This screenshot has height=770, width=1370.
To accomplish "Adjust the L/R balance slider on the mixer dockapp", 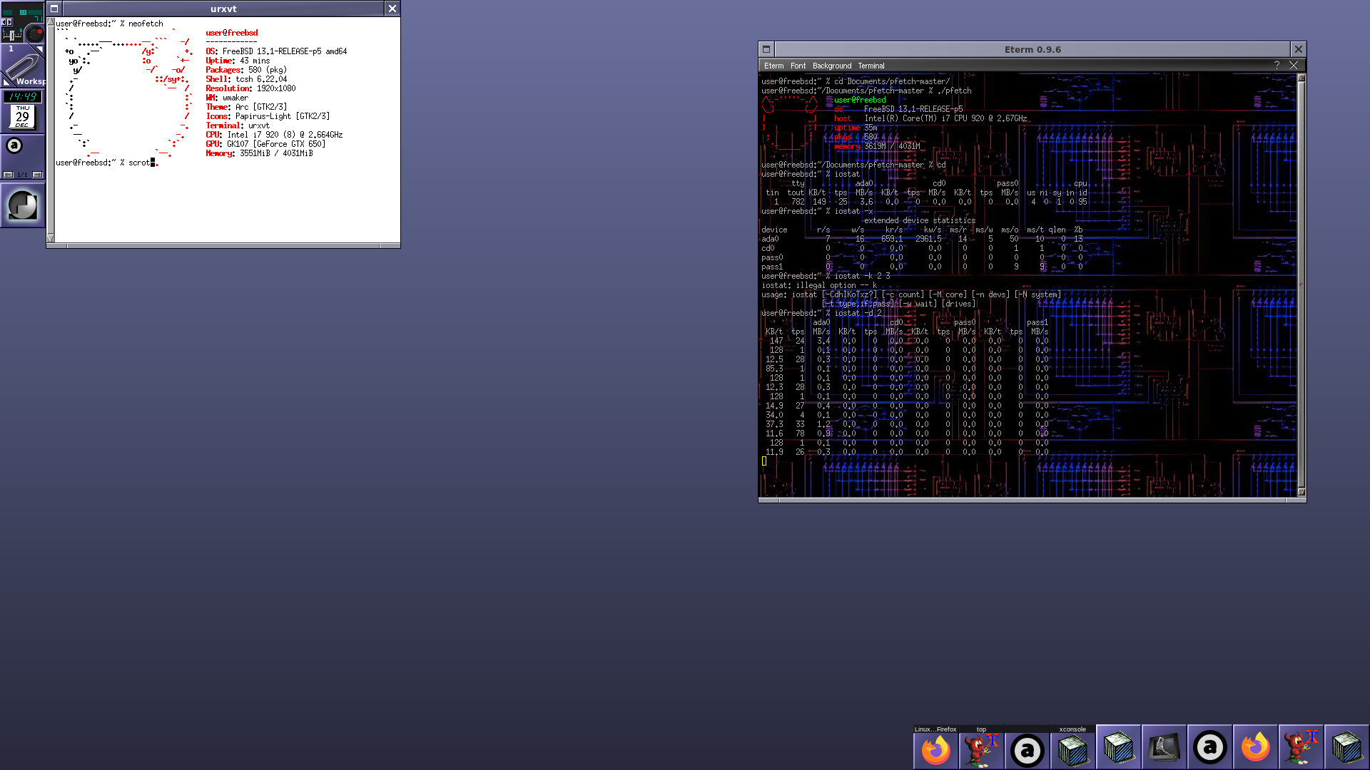I will coord(12,36).
